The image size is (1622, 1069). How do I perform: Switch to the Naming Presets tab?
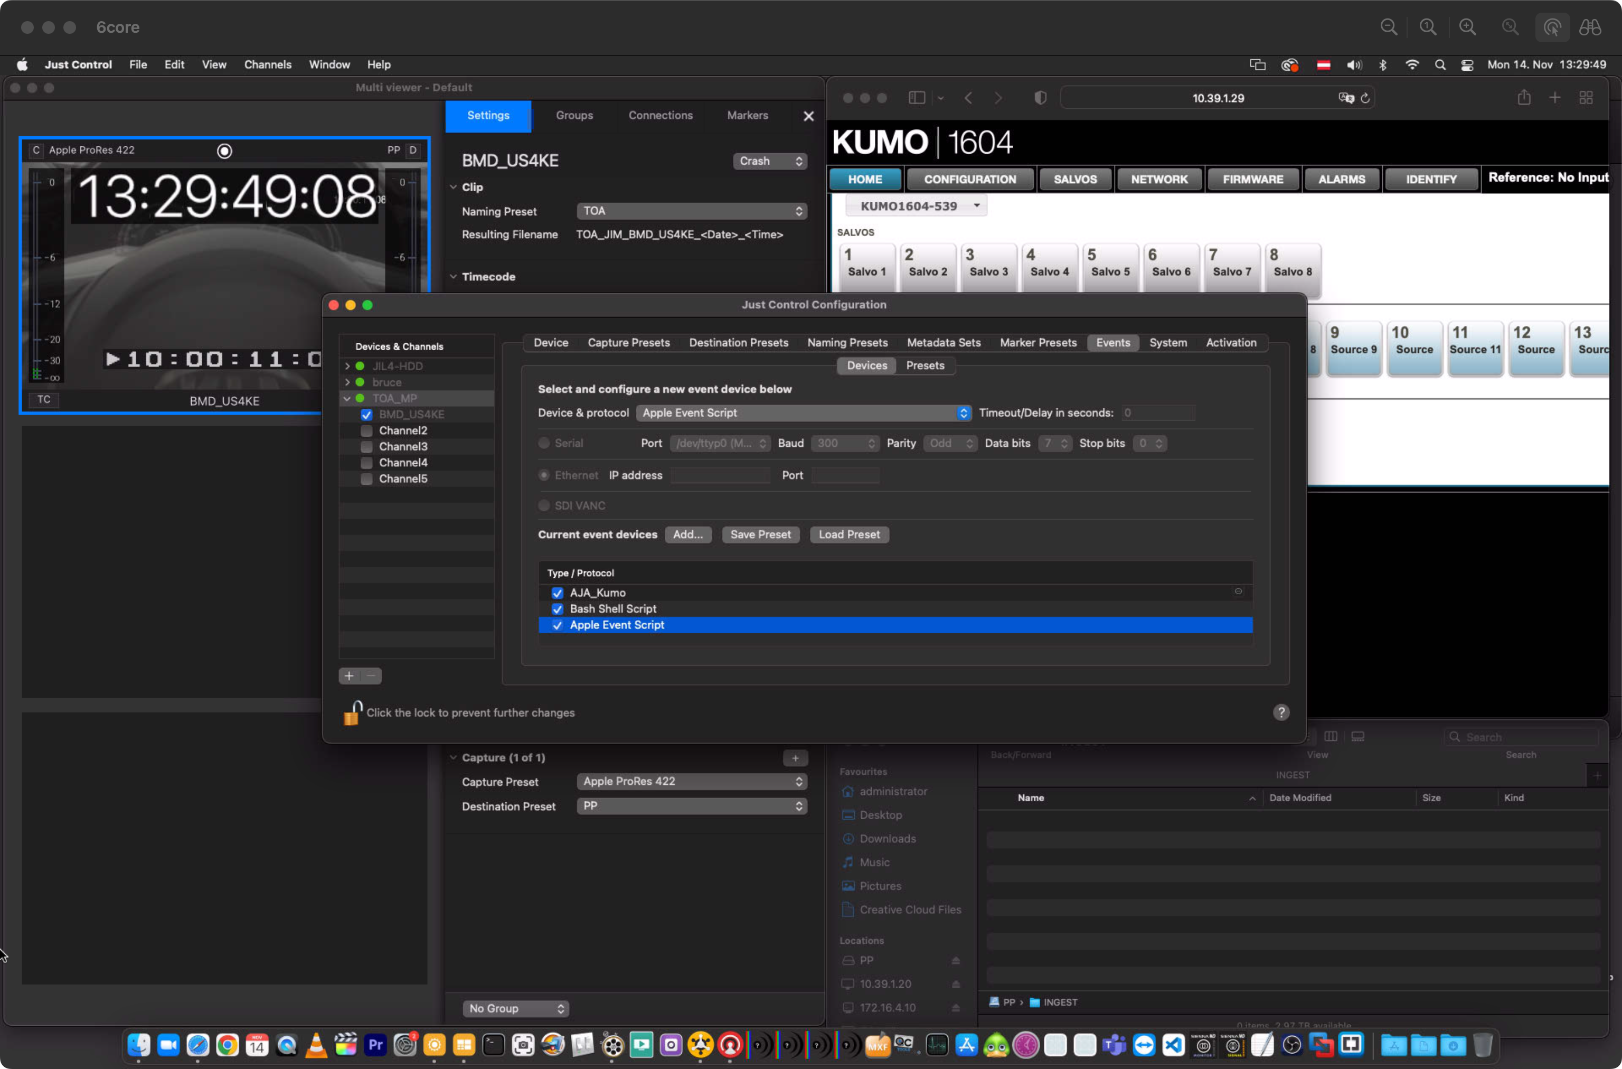click(847, 343)
